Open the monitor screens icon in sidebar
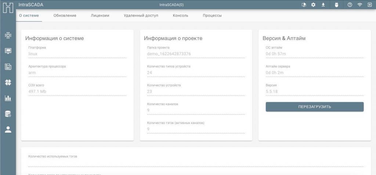376x175 pixels. coord(8,51)
